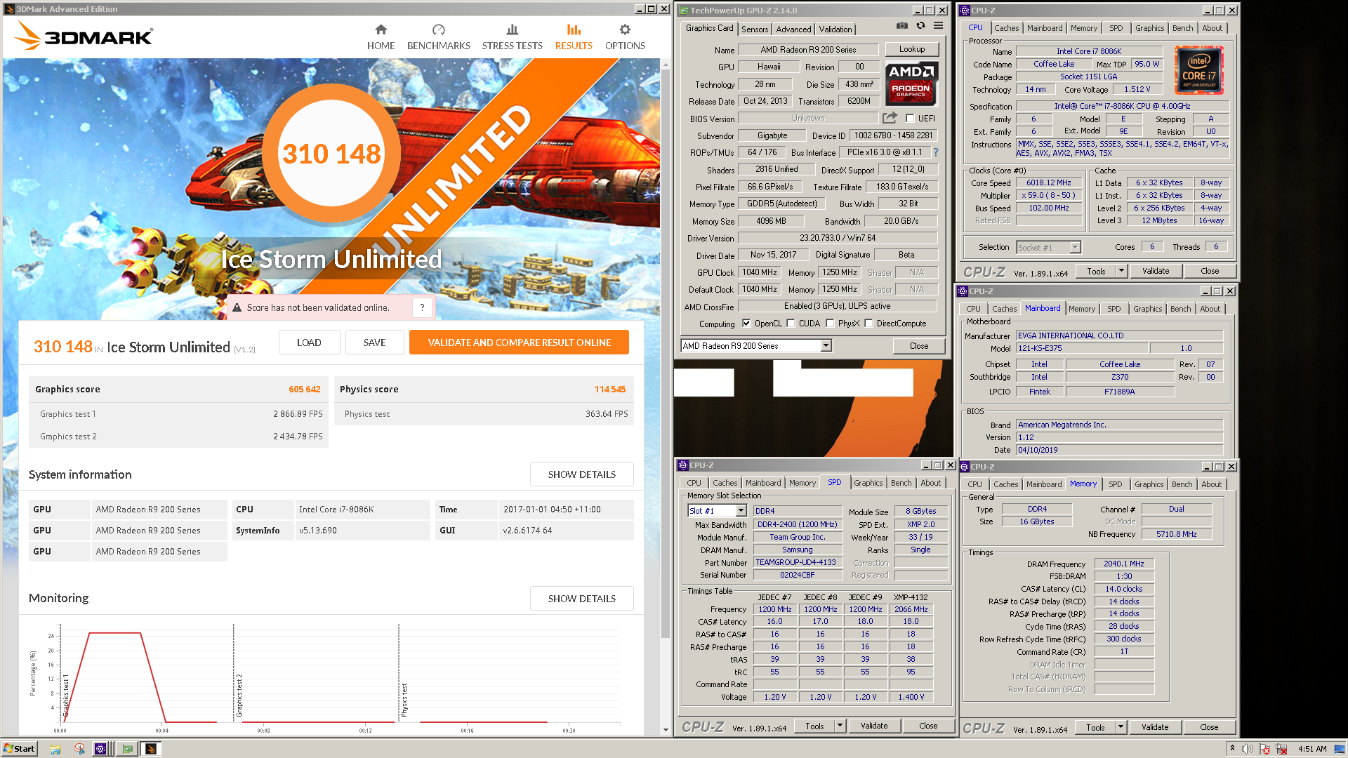
Task: Click Validate in the CPU-Z Memory window
Action: [1154, 727]
